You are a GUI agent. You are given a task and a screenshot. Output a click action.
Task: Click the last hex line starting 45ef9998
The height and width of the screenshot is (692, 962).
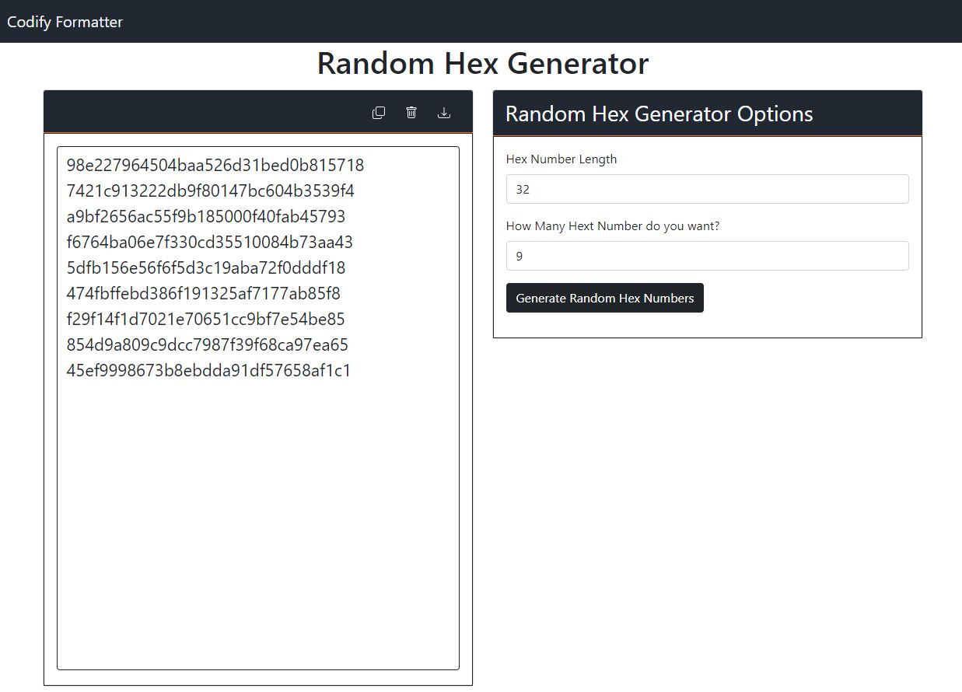[209, 371]
